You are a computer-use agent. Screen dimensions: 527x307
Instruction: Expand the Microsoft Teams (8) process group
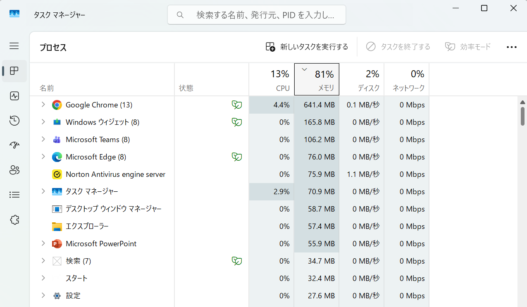click(x=43, y=140)
